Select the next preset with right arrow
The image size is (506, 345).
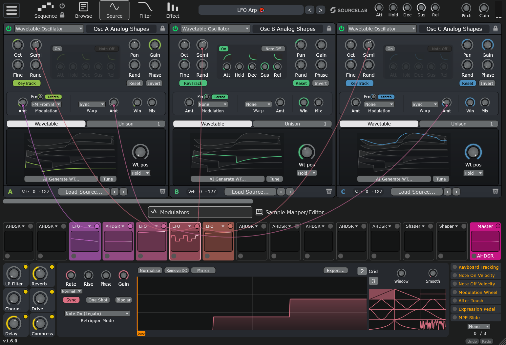coord(321,10)
